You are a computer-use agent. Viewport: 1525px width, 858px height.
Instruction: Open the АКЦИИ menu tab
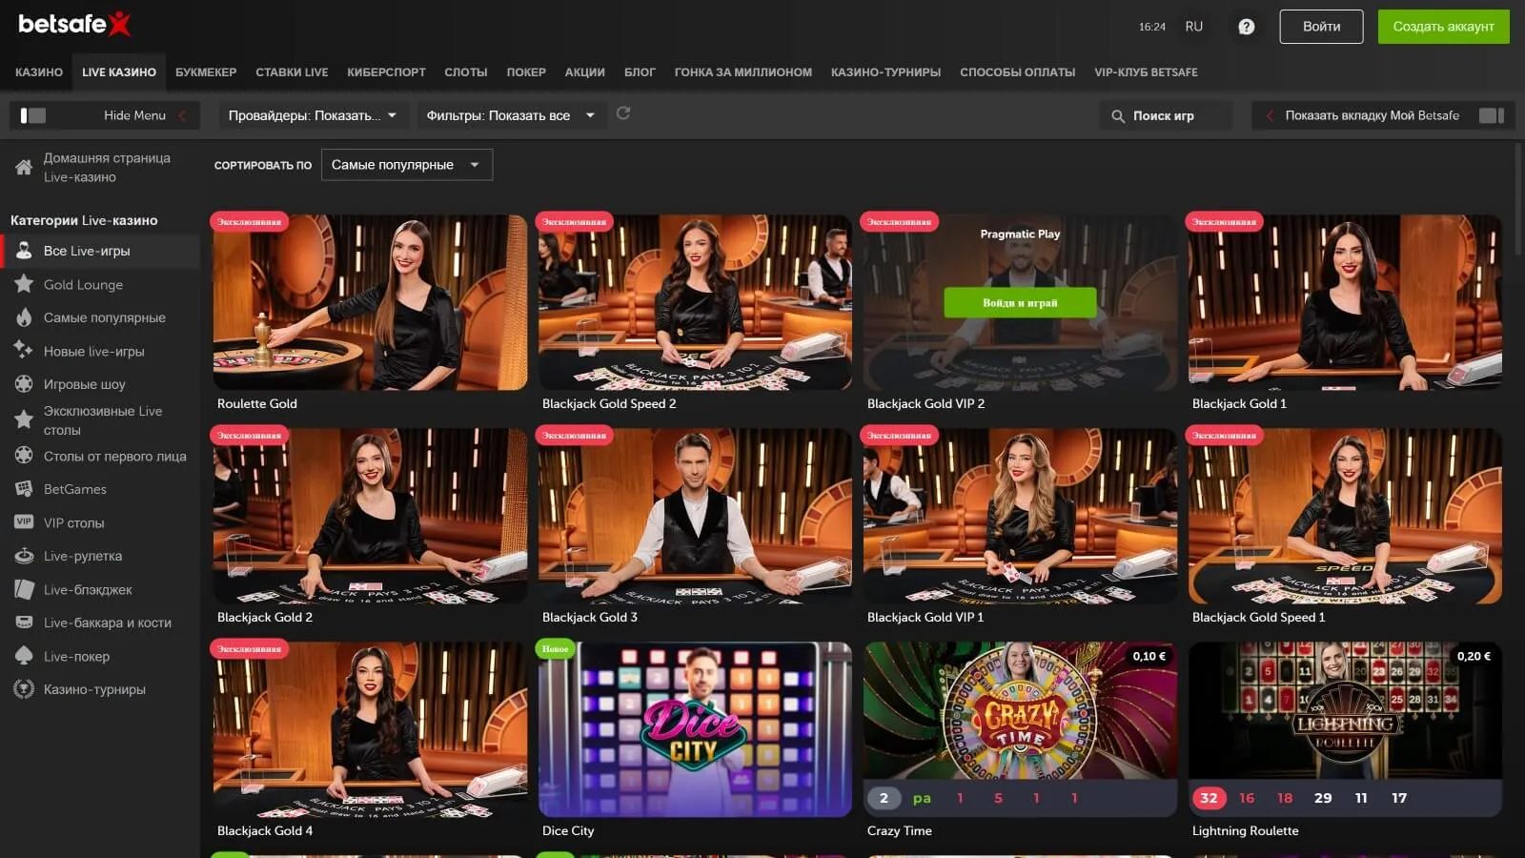click(x=584, y=72)
